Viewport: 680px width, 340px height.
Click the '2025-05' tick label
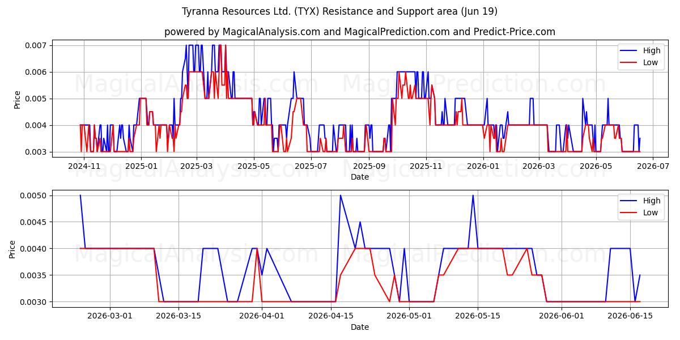point(254,166)
